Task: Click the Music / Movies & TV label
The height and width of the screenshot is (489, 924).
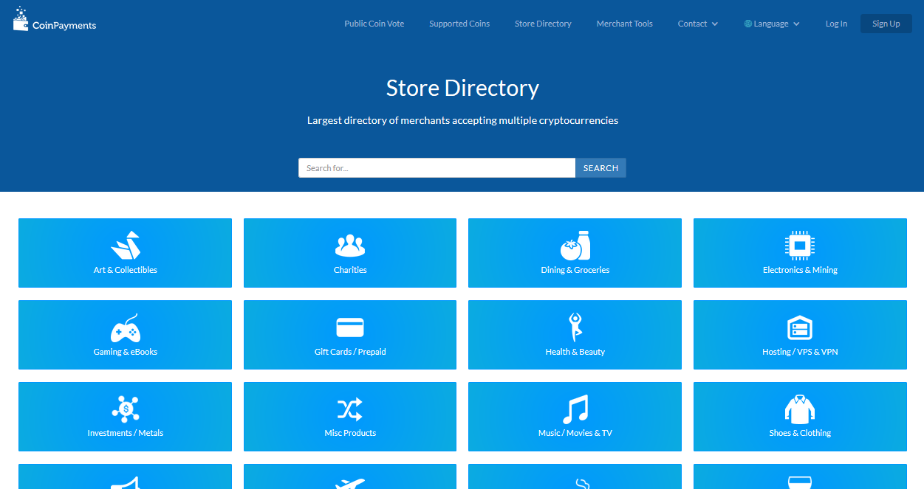Action: coord(575,433)
